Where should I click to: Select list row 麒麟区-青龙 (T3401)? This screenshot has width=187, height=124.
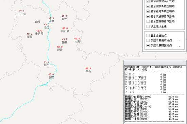point(151,112)
